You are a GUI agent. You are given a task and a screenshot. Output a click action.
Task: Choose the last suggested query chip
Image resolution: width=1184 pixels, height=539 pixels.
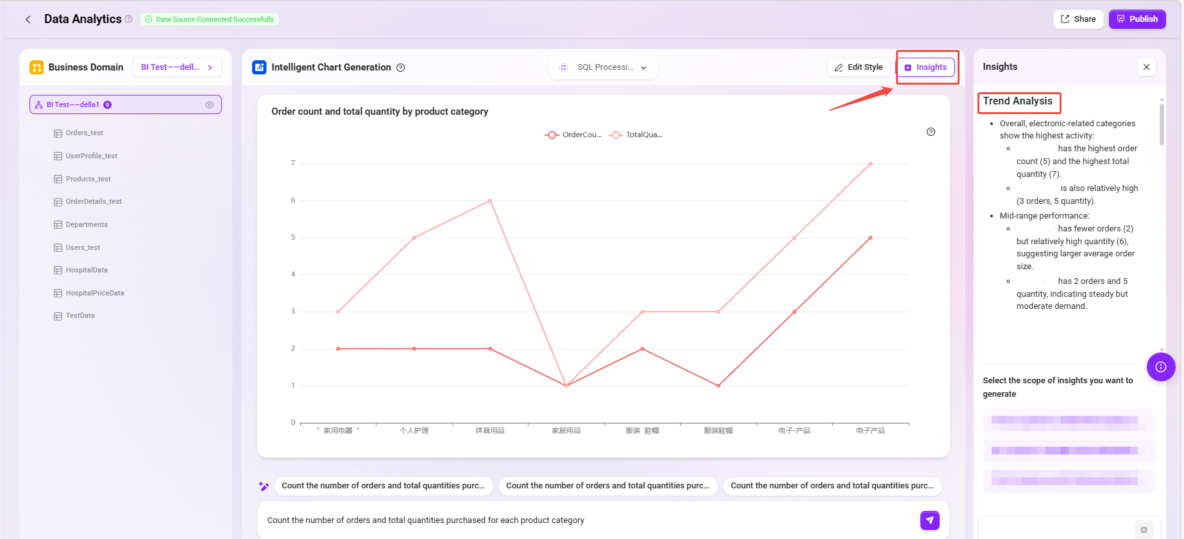833,486
